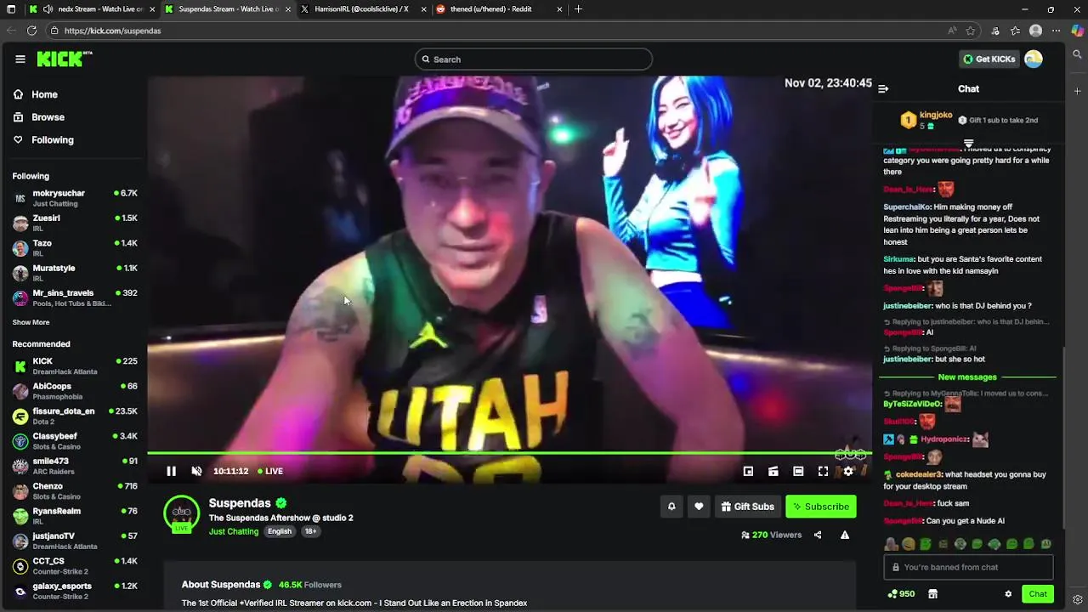1088x612 pixels.
Task: Expand followed channels with Show More
Action: pos(31,322)
